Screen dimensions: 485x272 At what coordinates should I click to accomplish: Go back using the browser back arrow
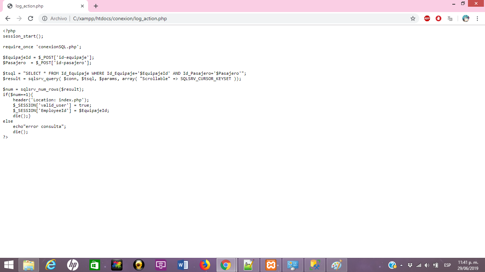pyautogui.click(x=8, y=18)
